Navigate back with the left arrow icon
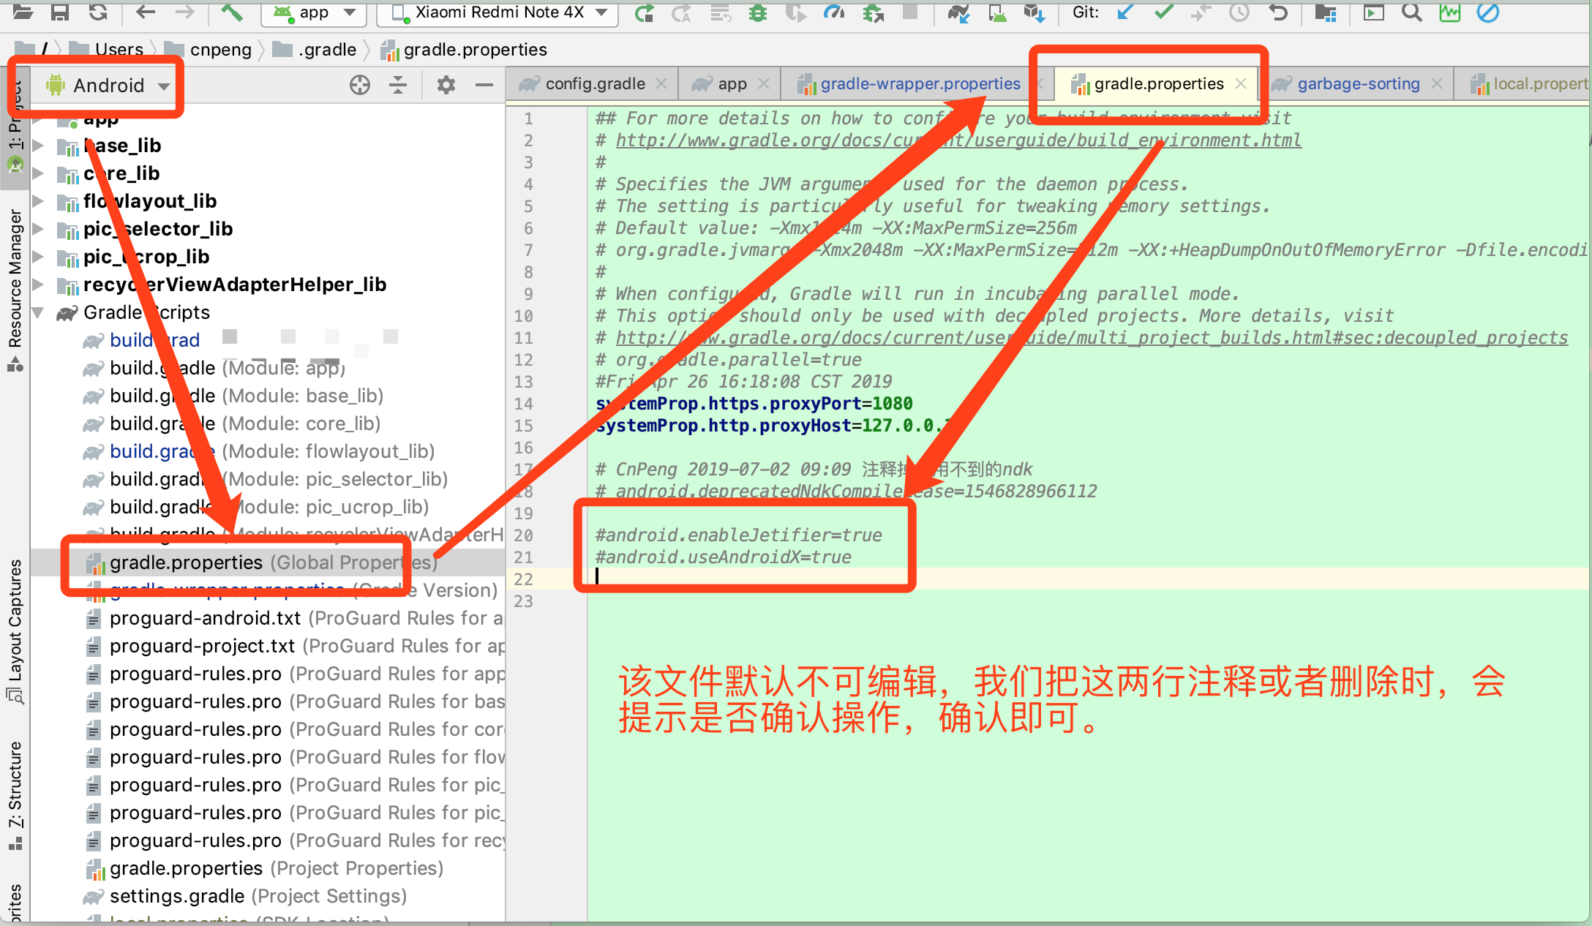Image resolution: width=1592 pixels, height=926 pixels. point(146,12)
